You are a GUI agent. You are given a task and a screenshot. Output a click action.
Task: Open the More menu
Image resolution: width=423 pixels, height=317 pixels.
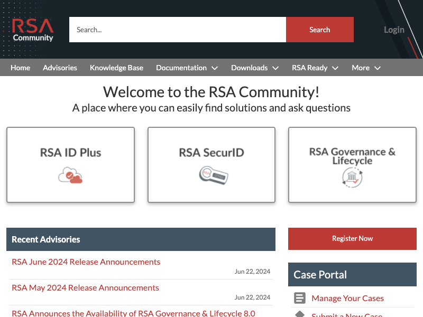click(x=361, y=68)
